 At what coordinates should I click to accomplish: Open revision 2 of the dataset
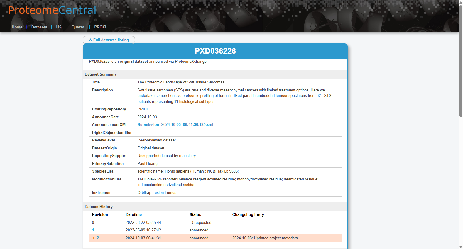pos(98,238)
